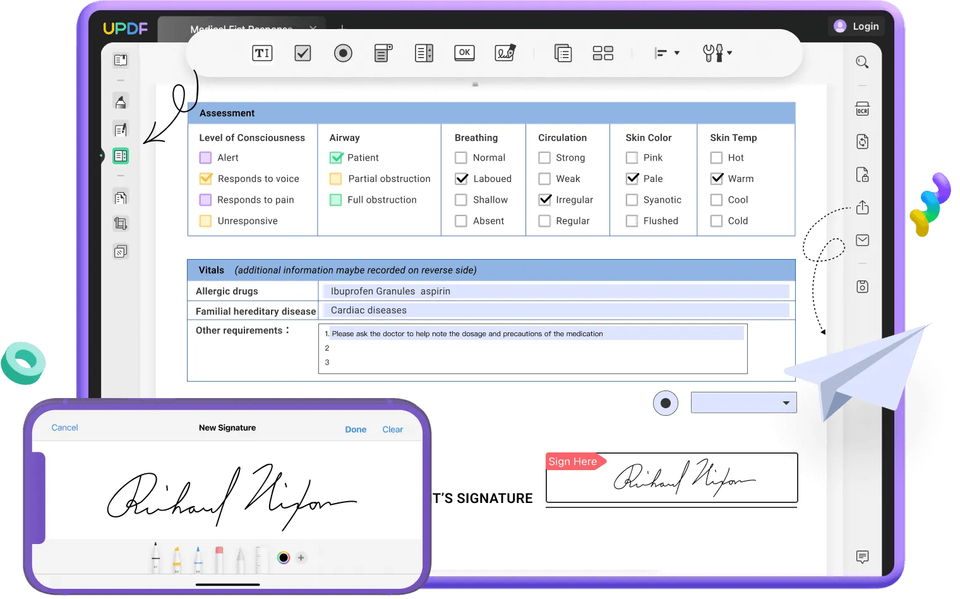
Task: Uncheck the Laboued breathing checkbox
Action: 461,179
